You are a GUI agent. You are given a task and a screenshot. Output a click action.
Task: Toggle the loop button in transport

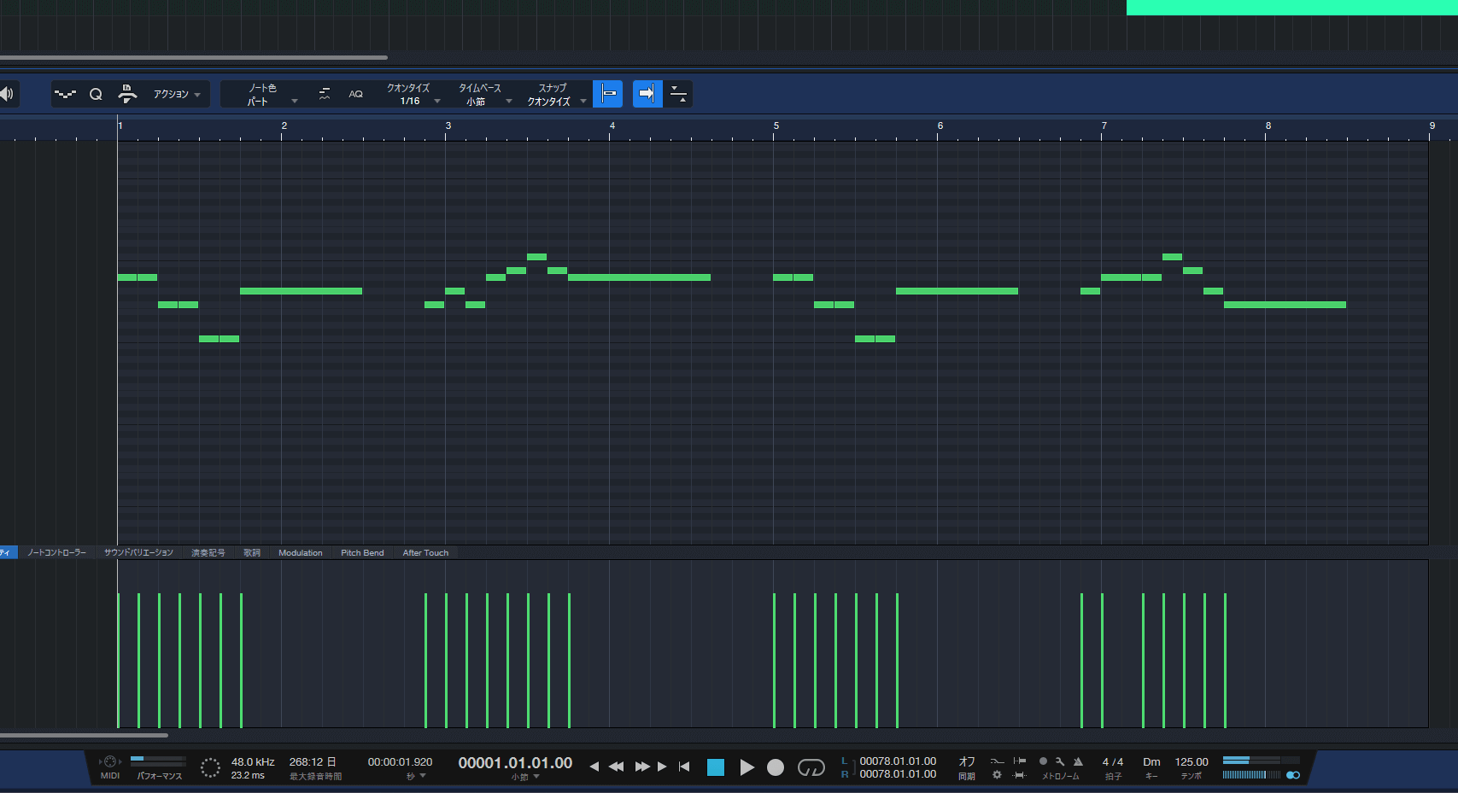811,767
